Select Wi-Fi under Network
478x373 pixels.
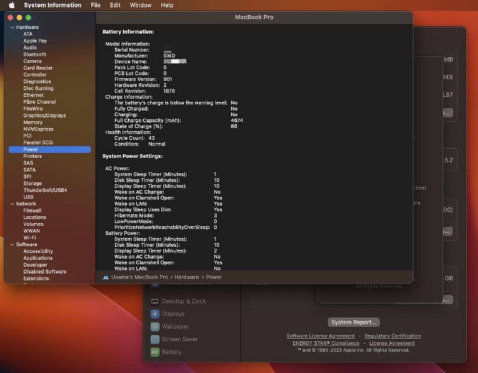coord(29,237)
